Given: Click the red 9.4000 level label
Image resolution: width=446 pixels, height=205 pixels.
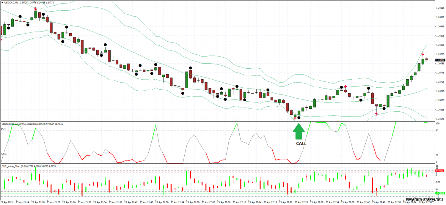Looking at the screenshot, I should click(439, 171).
